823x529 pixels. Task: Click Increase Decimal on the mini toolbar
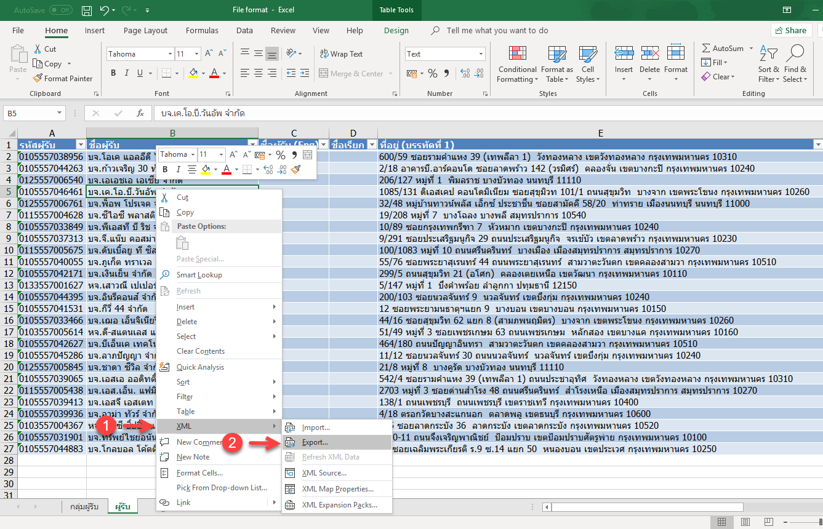tap(268, 169)
